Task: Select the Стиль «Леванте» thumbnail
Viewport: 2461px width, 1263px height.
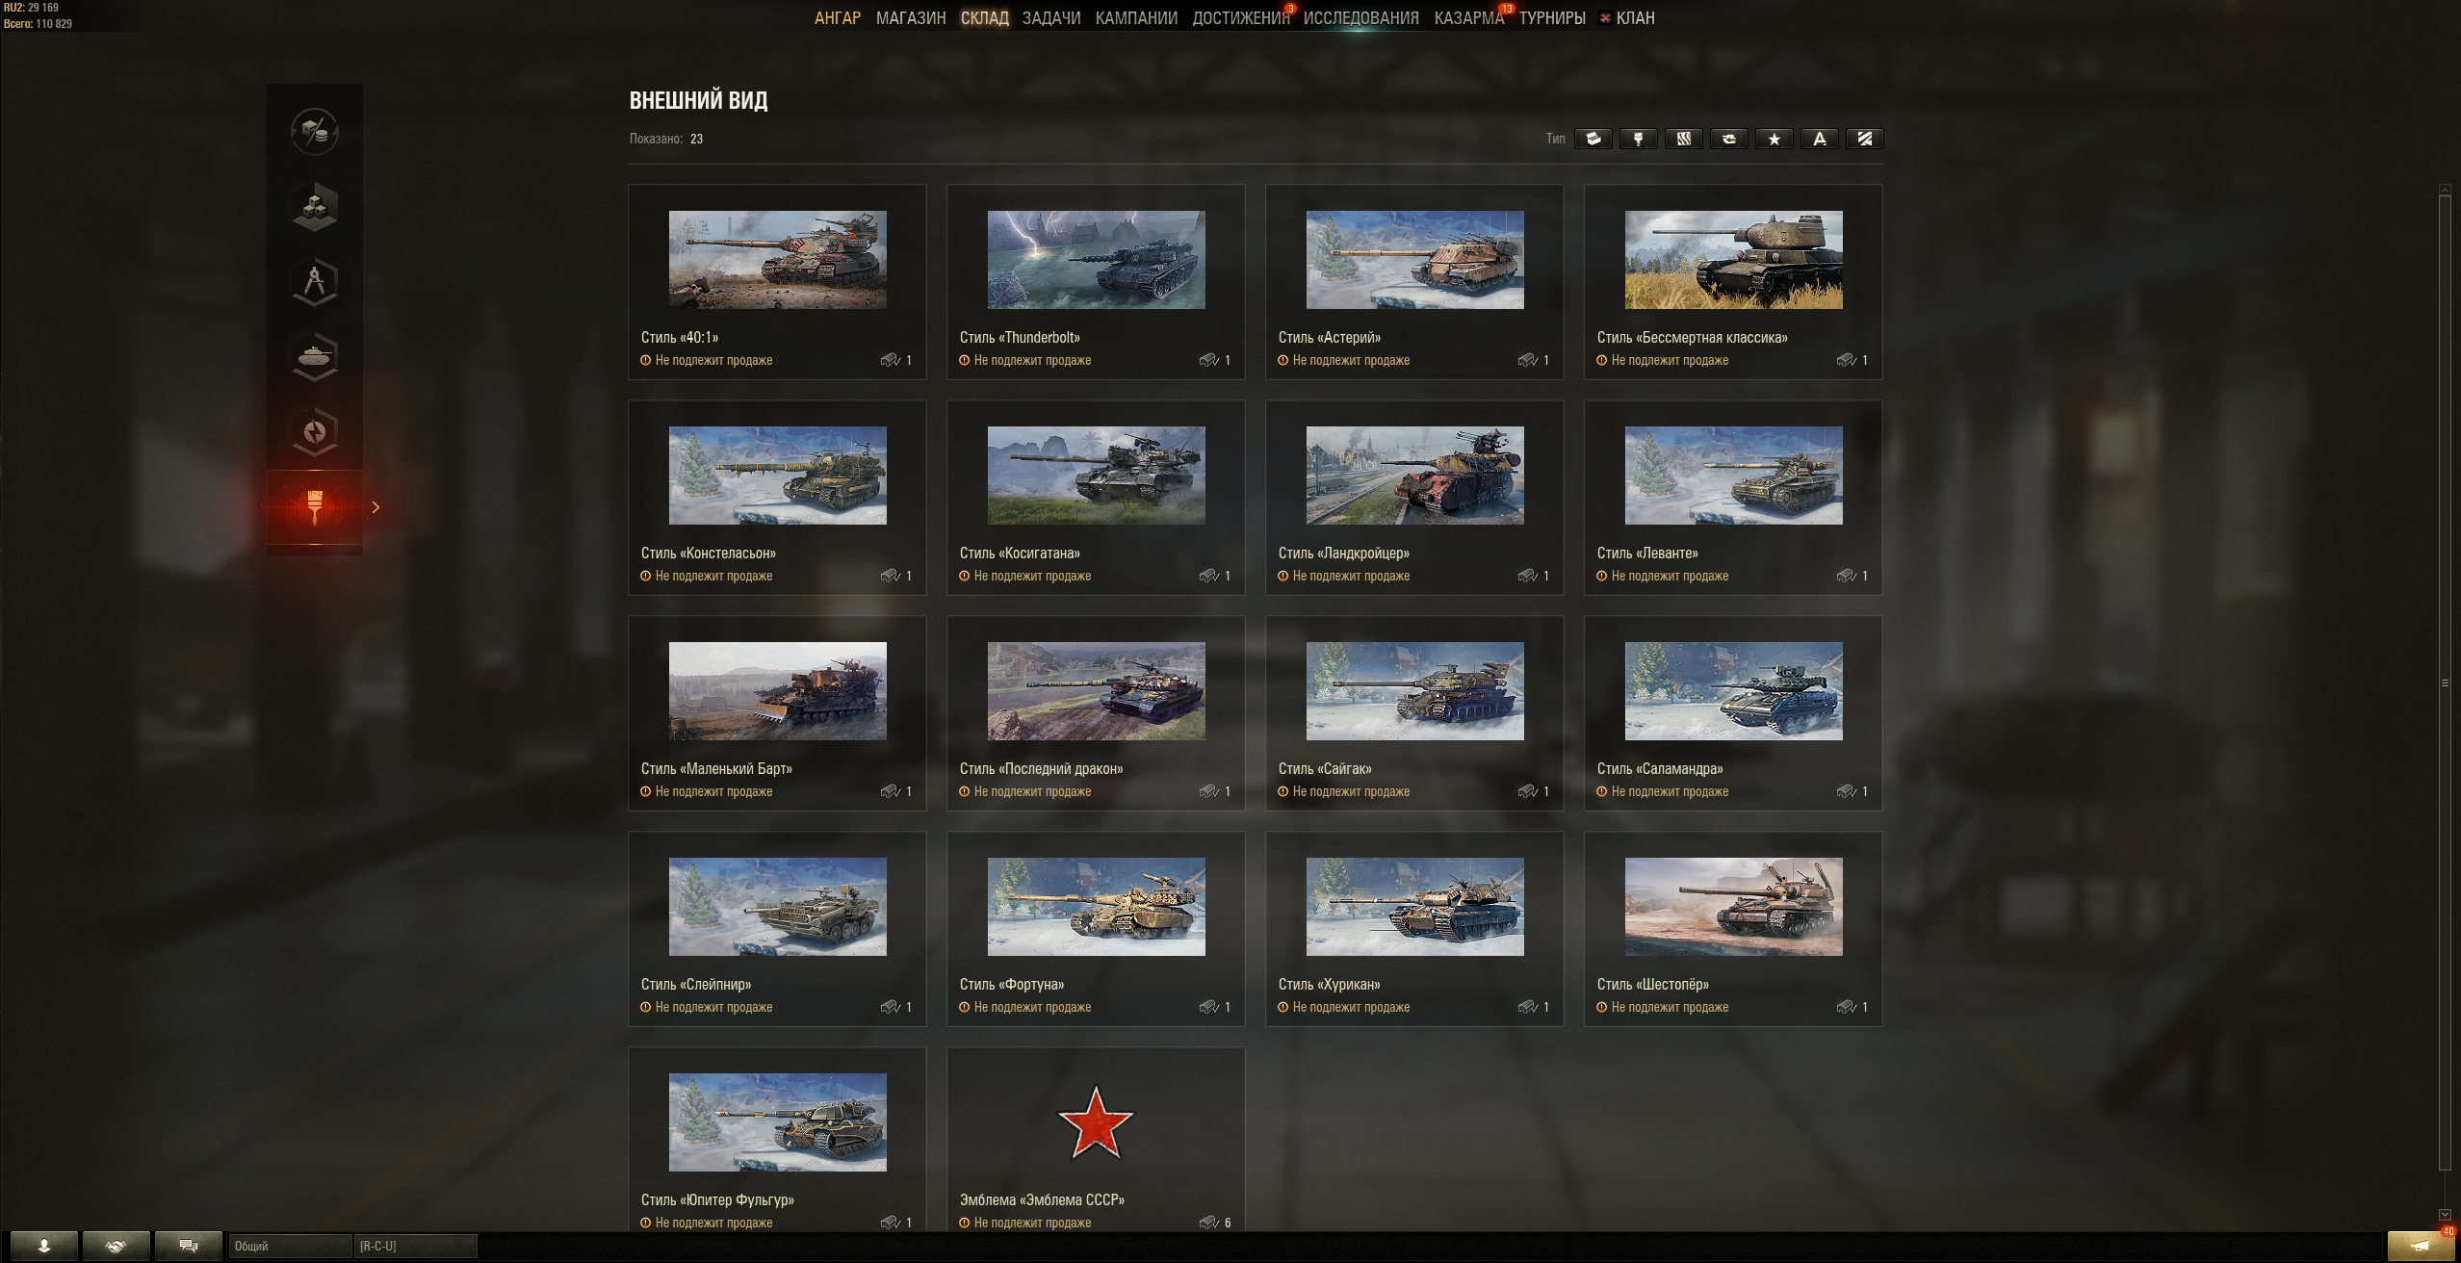Action: 1734,476
